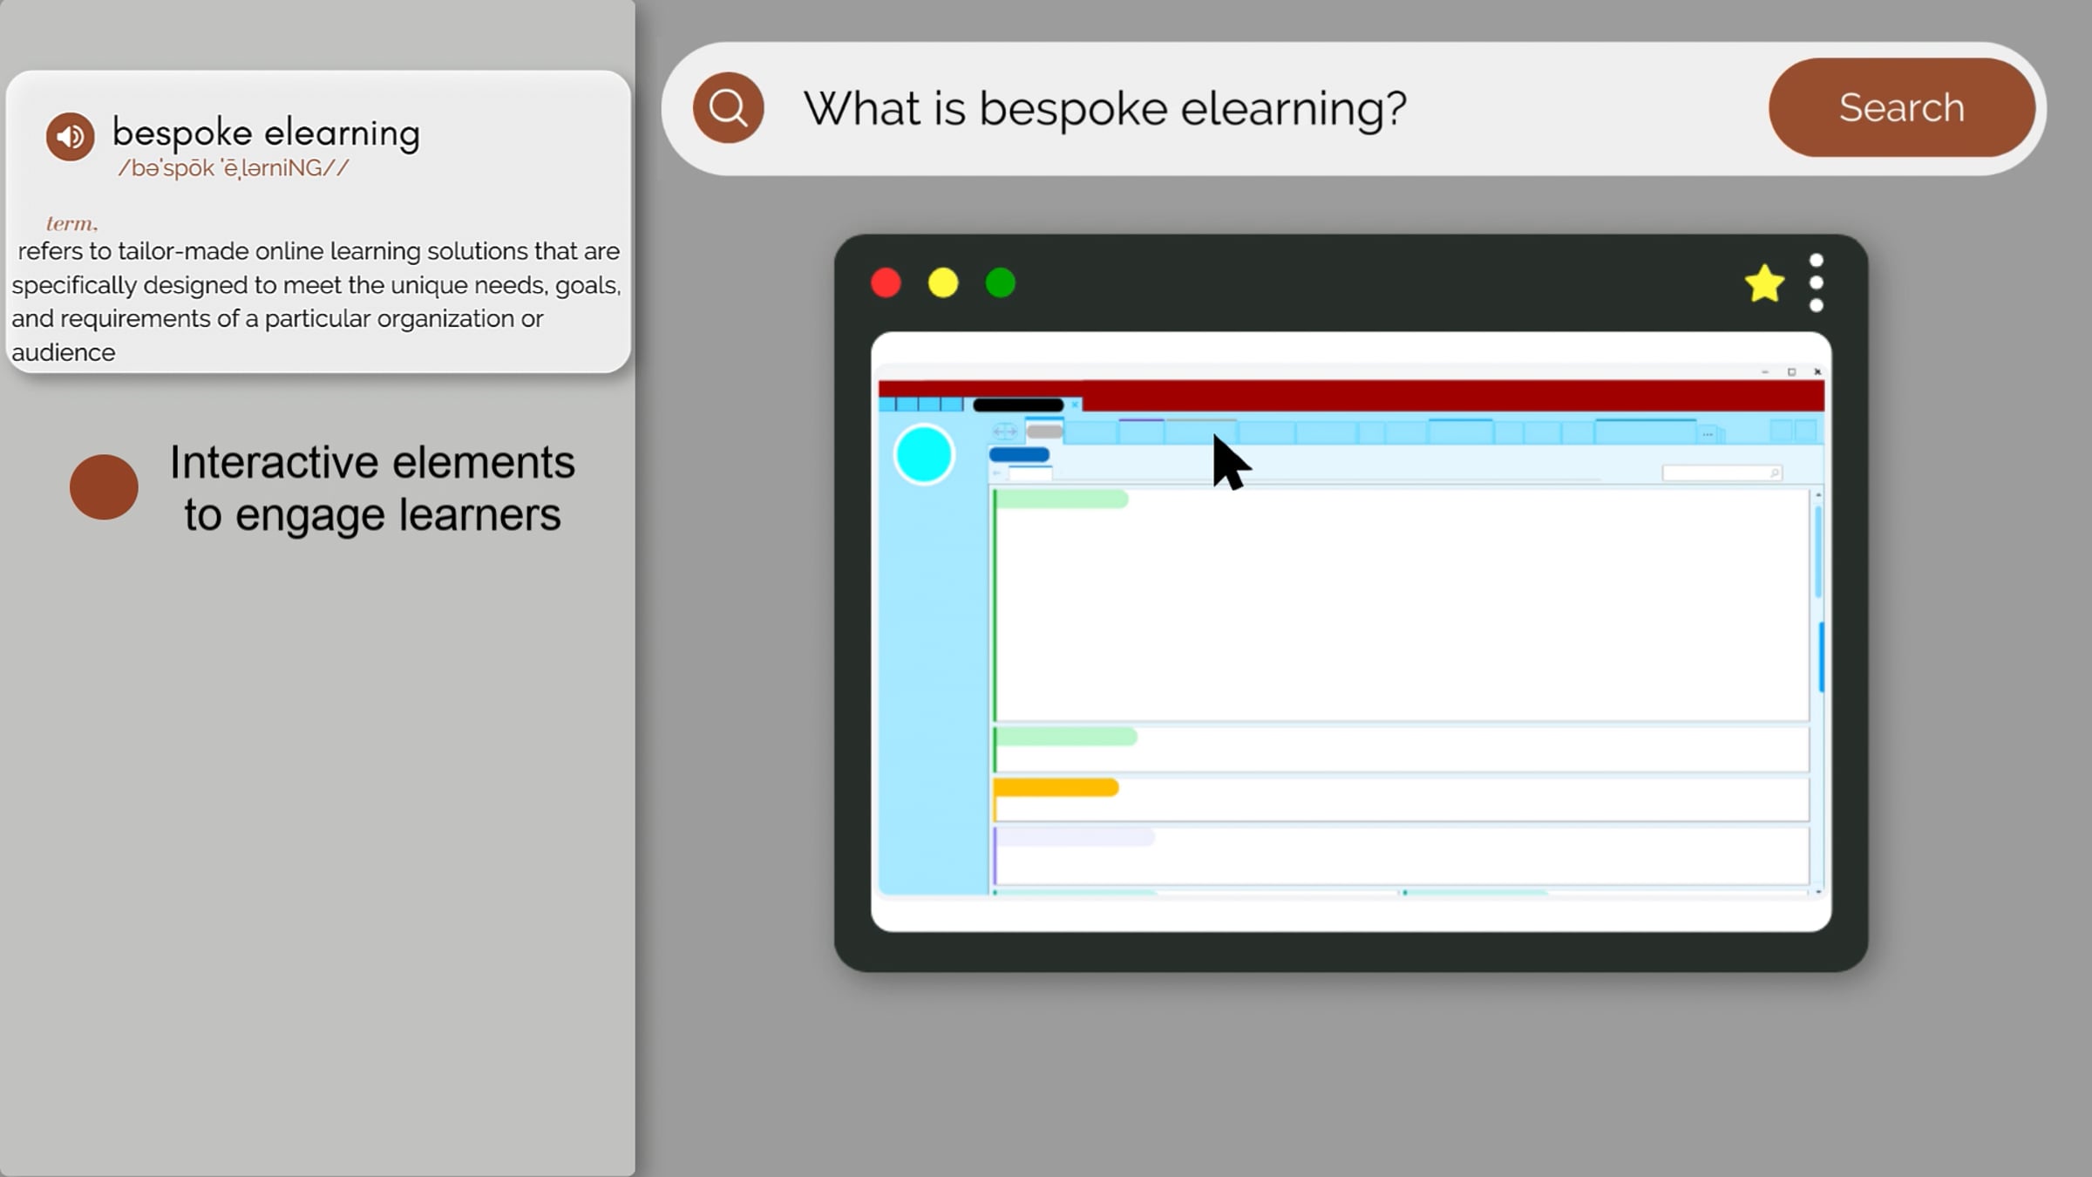The width and height of the screenshot is (2092, 1177).
Task: Expand the yellow-labeled content row
Action: coord(1055,788)
